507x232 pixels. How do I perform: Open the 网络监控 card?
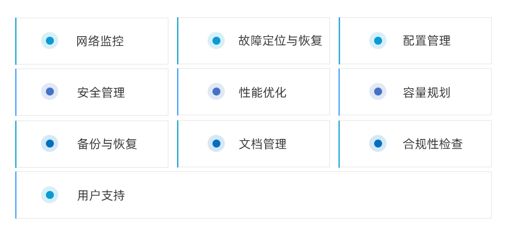(x=92, y=41)
